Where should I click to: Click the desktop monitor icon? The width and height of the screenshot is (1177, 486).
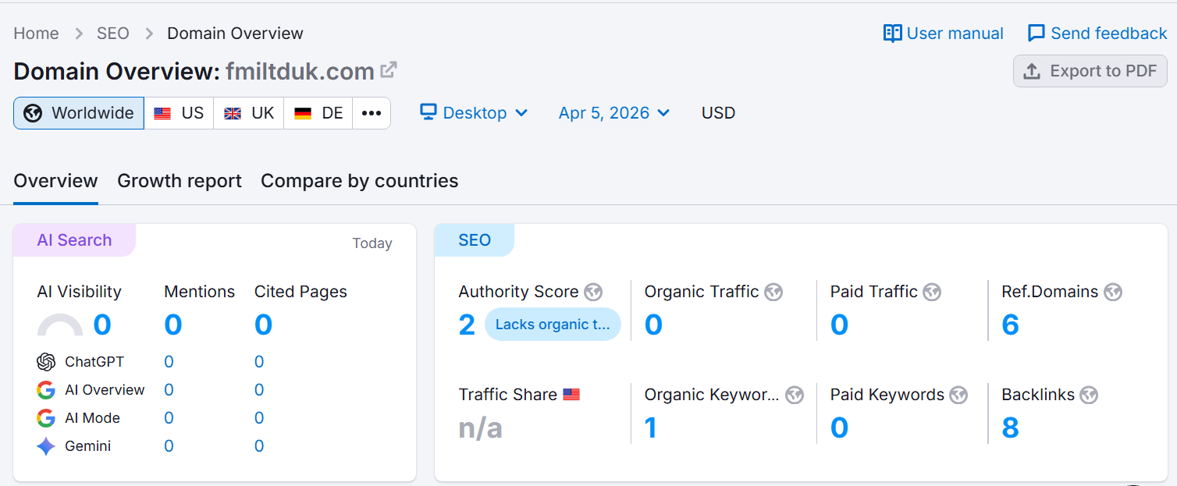(428, 112)
